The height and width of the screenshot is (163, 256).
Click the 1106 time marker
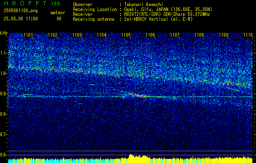click(150, 35)
